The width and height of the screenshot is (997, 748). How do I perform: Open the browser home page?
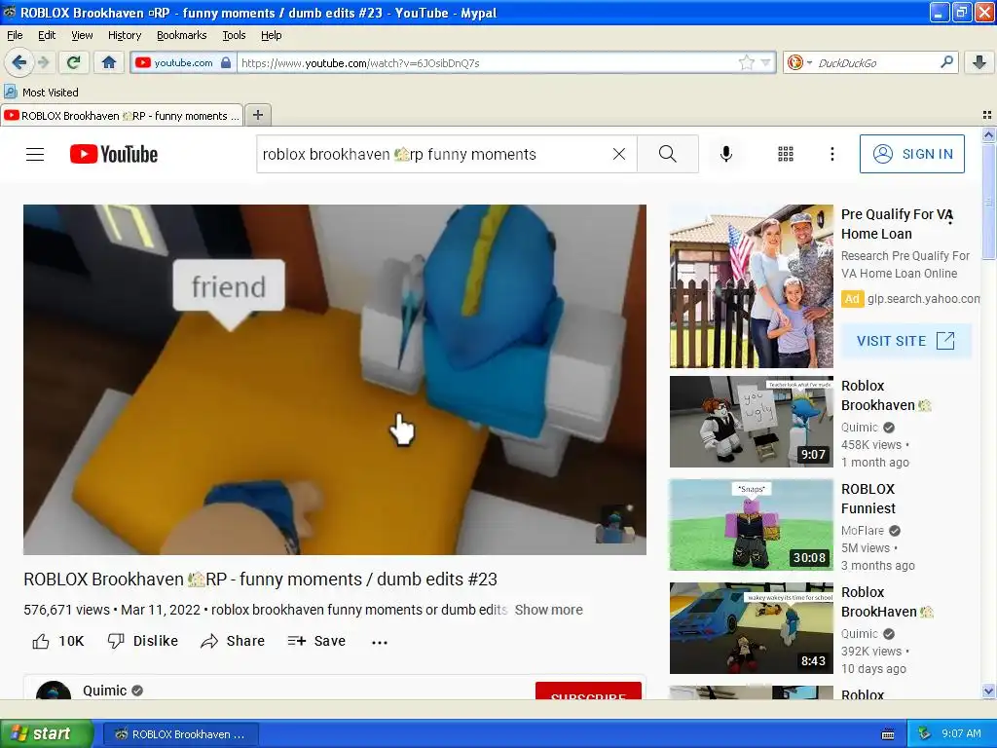point(109,62)
